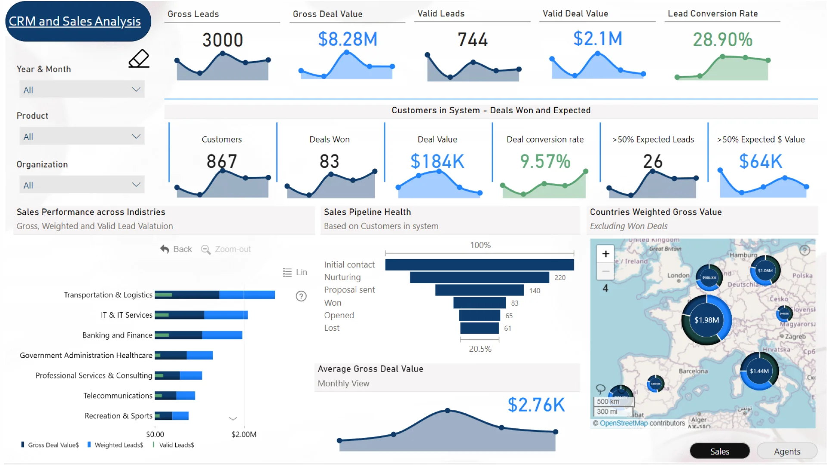Click the funnel 20.5% conversion label
827x465 pixels.
480,349
